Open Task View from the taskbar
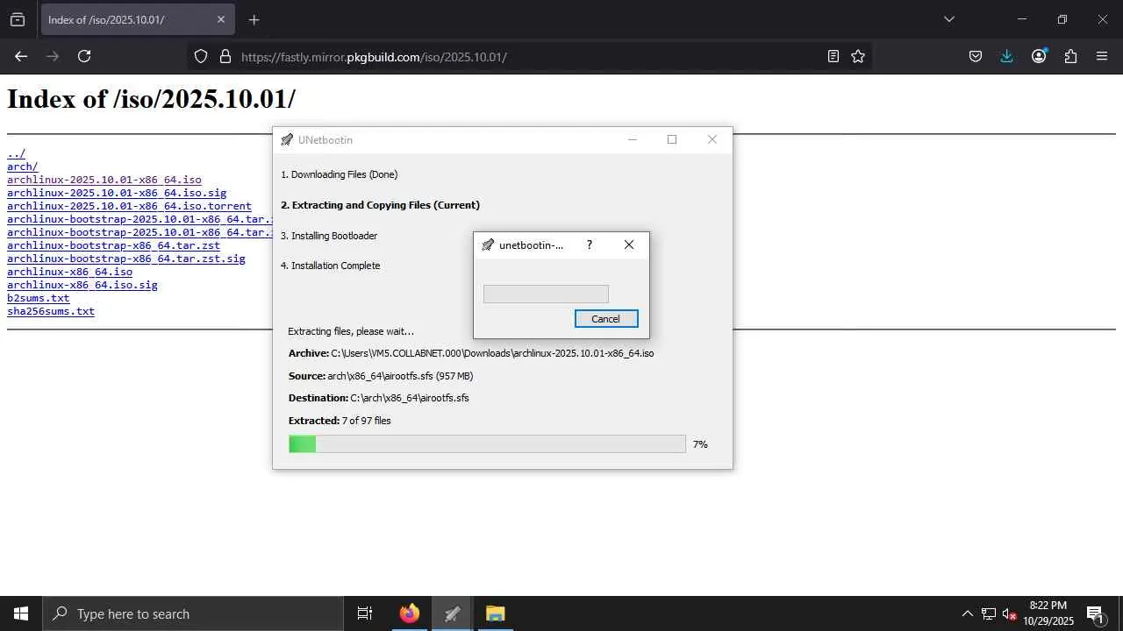Viewport: 1123px width, 631px height. coord(365,613)
